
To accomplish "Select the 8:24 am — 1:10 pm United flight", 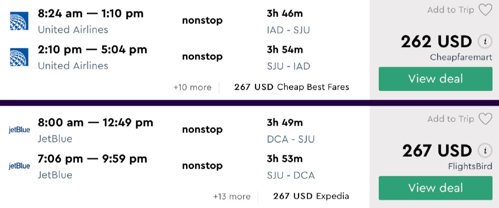I will click(90, 13).
